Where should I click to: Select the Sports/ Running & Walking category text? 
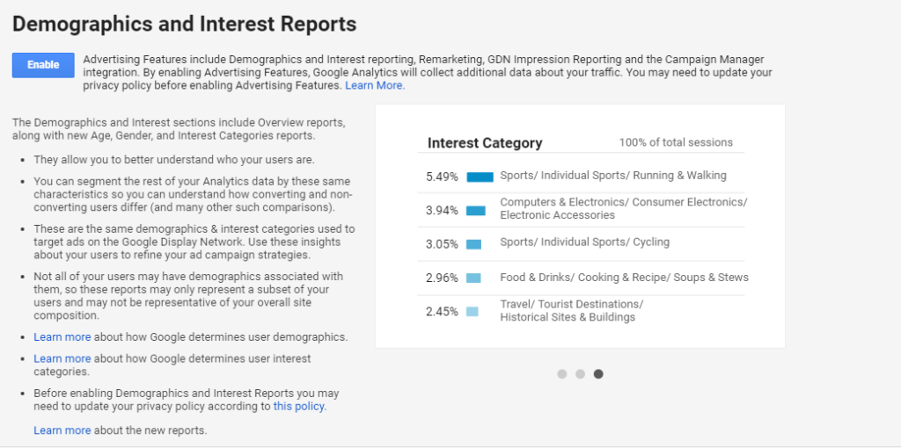click(x=613, y=176)
